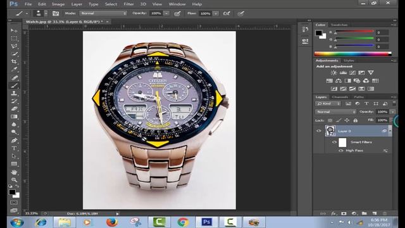Viewport: 405px width, 228px height.
Task: Open layer blend mode Normal dropdown
Action: click(x=336, y=112)
